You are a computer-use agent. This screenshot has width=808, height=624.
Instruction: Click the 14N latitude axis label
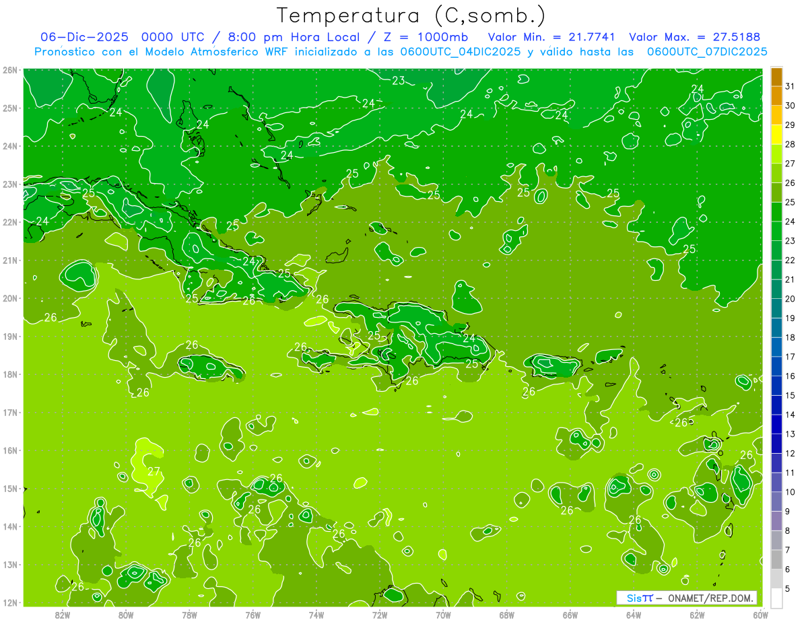[10, 526]
